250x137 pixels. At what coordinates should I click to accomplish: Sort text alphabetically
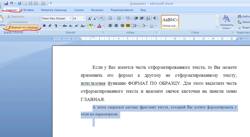coord(148,19)
